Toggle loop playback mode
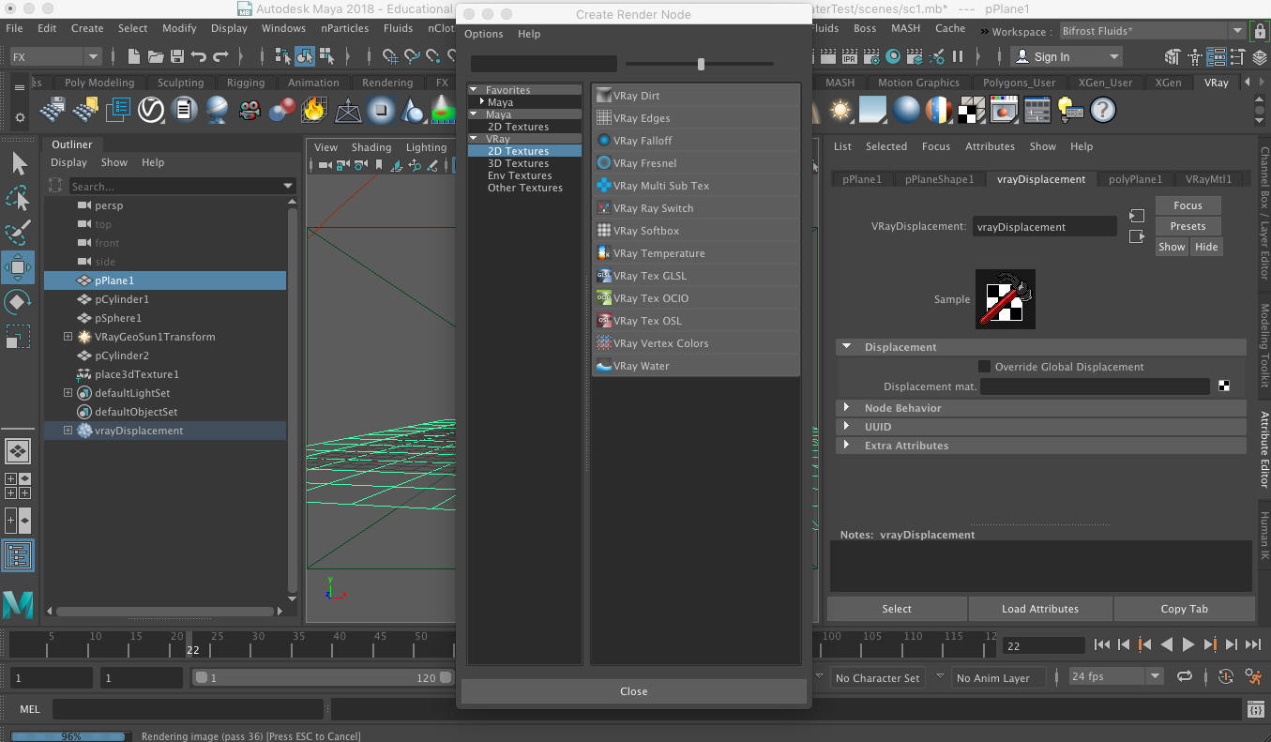Viewport: 1271px width, 742px height. click(1185, 677)
